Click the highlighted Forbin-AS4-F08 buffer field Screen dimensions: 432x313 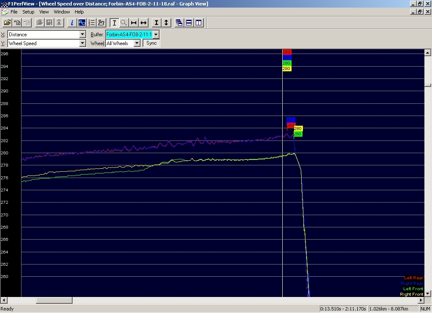click(x=129, y=35)
